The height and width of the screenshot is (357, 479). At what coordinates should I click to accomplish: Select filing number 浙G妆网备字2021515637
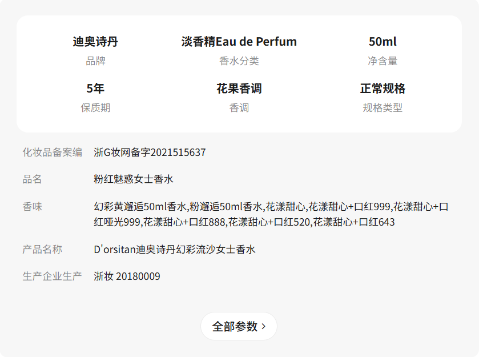click(150, 153)
